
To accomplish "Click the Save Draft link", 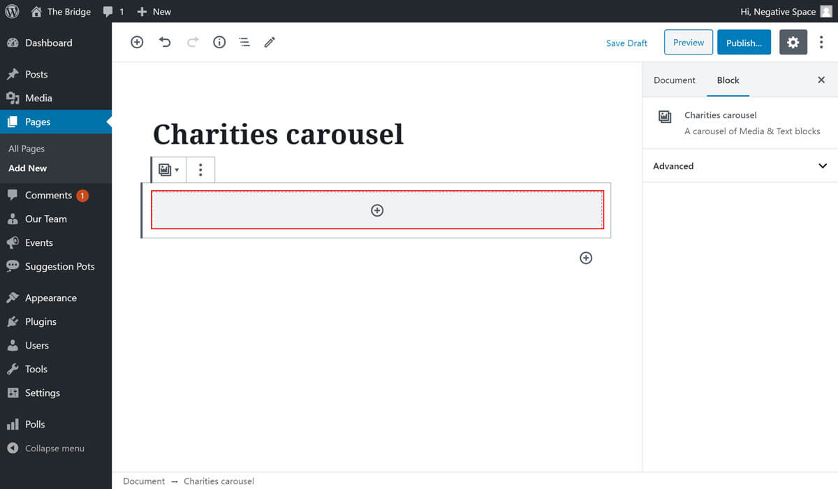I will pyautogui.click(x=626, y=43).
